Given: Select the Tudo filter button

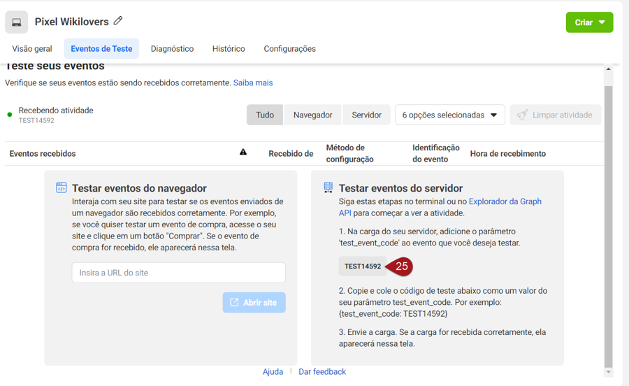Looking at the screenshot, I should coord(265,115).
